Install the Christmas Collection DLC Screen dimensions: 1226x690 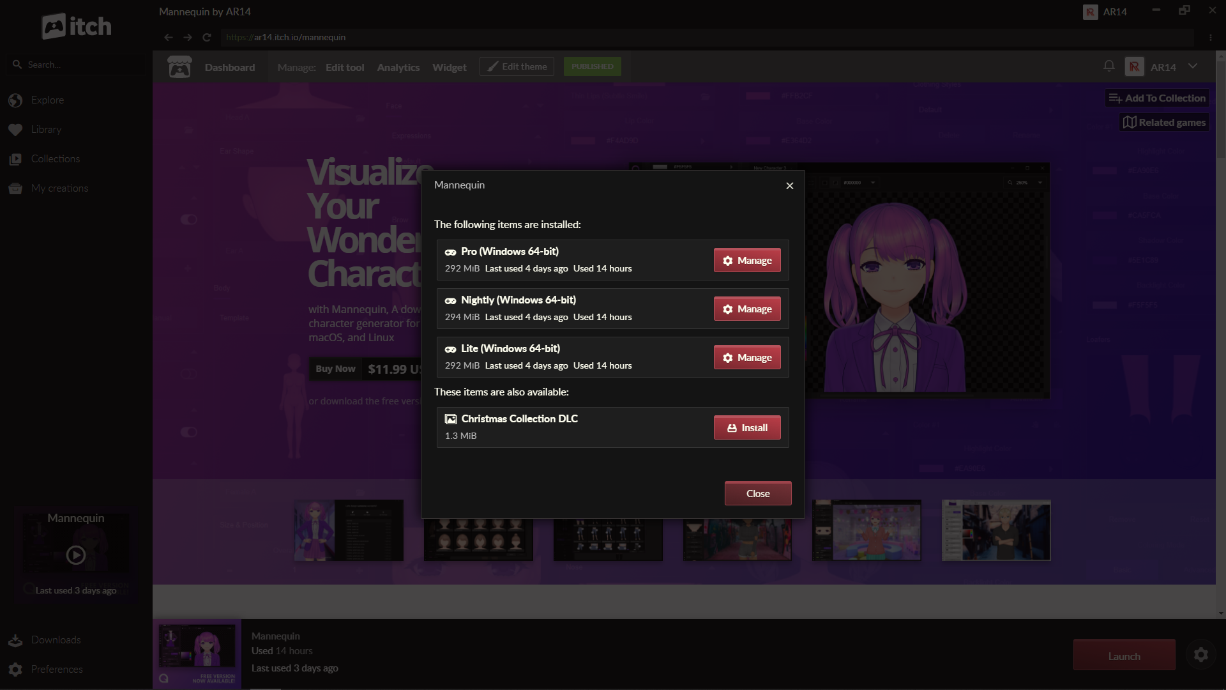pos(747,427)
